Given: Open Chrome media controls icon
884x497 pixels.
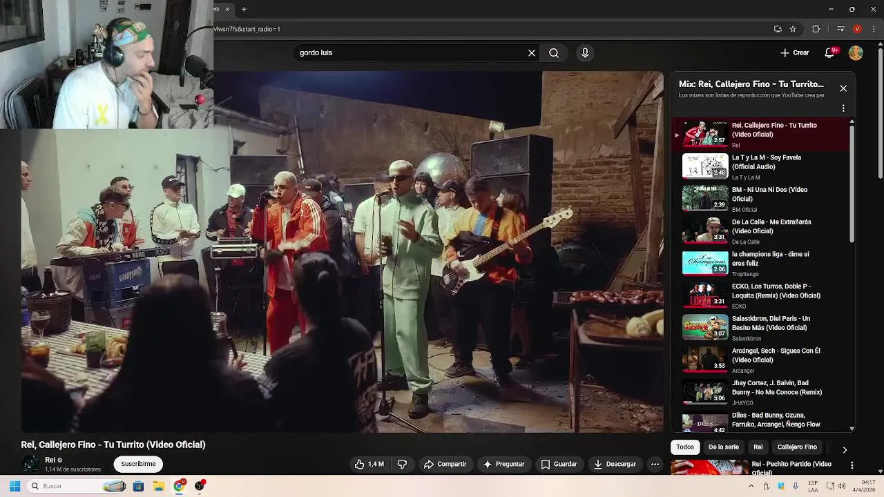Looking at the screenshot, I should pyautogui.click(x=840, y=29).
